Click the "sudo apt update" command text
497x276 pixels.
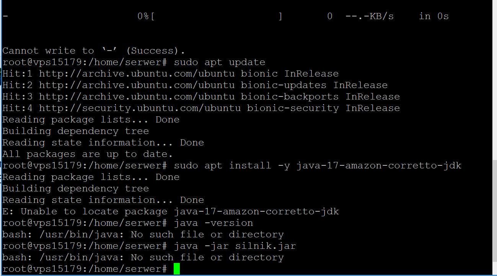[x=219, y=62]
